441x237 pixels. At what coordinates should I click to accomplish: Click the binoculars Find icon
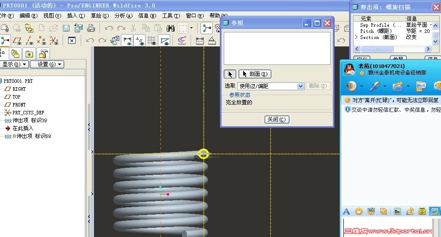(171, 28)
